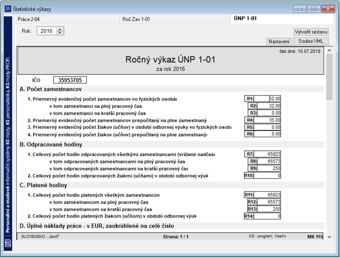Click the subtitle za rok 2016

click(171, 69)
